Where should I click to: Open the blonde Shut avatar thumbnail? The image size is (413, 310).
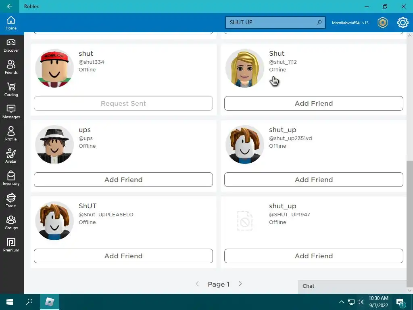(x=245, y=68)
